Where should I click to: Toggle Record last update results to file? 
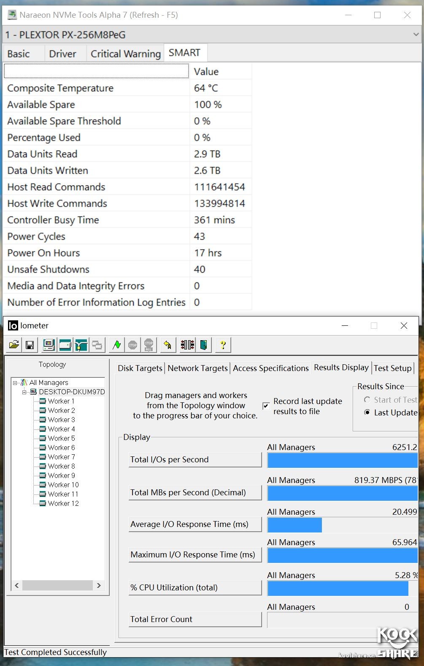tap(266, 406)
